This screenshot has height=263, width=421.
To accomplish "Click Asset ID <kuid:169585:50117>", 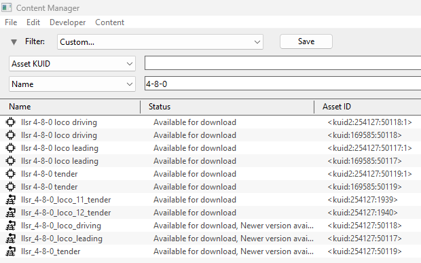I will [x=365, y=161].
